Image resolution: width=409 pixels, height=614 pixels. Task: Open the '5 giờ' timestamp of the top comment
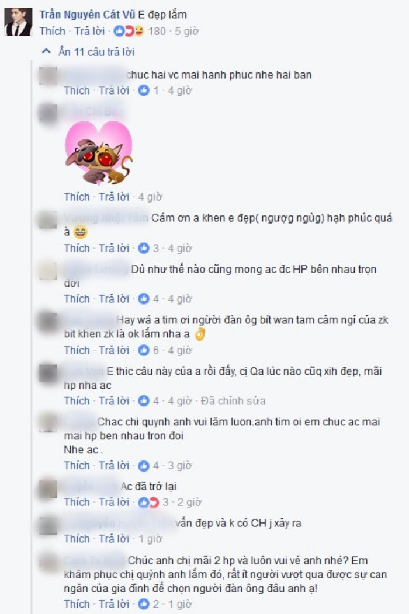pyautogui.click(x=186, y=31)
